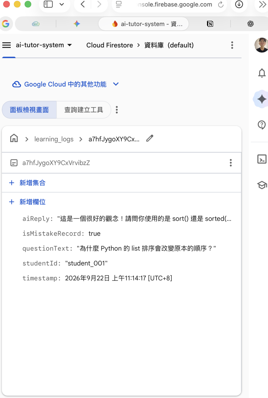Switch to 查詢建立工具 tab
This screenshot has height=398, width=268.
(84, 110)
